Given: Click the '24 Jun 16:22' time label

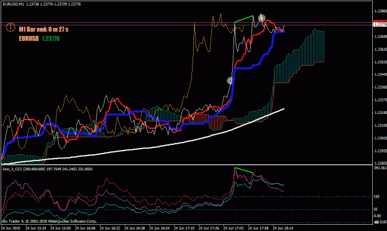Looking at the screenshot, I should (x=110, y=229).
